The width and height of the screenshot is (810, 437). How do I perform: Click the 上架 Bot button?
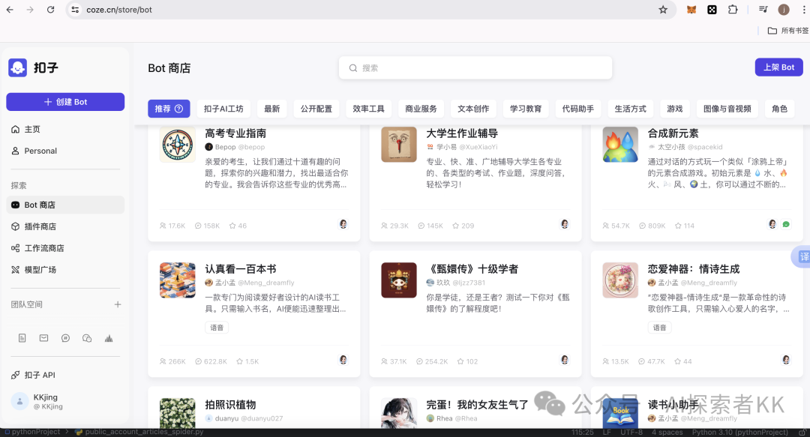[779, 67]
